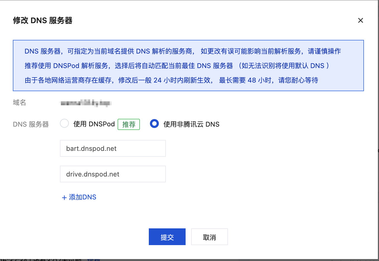
Task: Click the partially hidden blue link below dialog
Action: tap(94, 260)
